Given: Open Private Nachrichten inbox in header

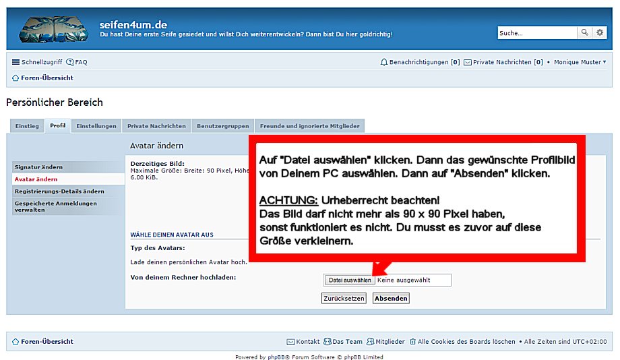Looking at the screenshot, I should point(503,62).
